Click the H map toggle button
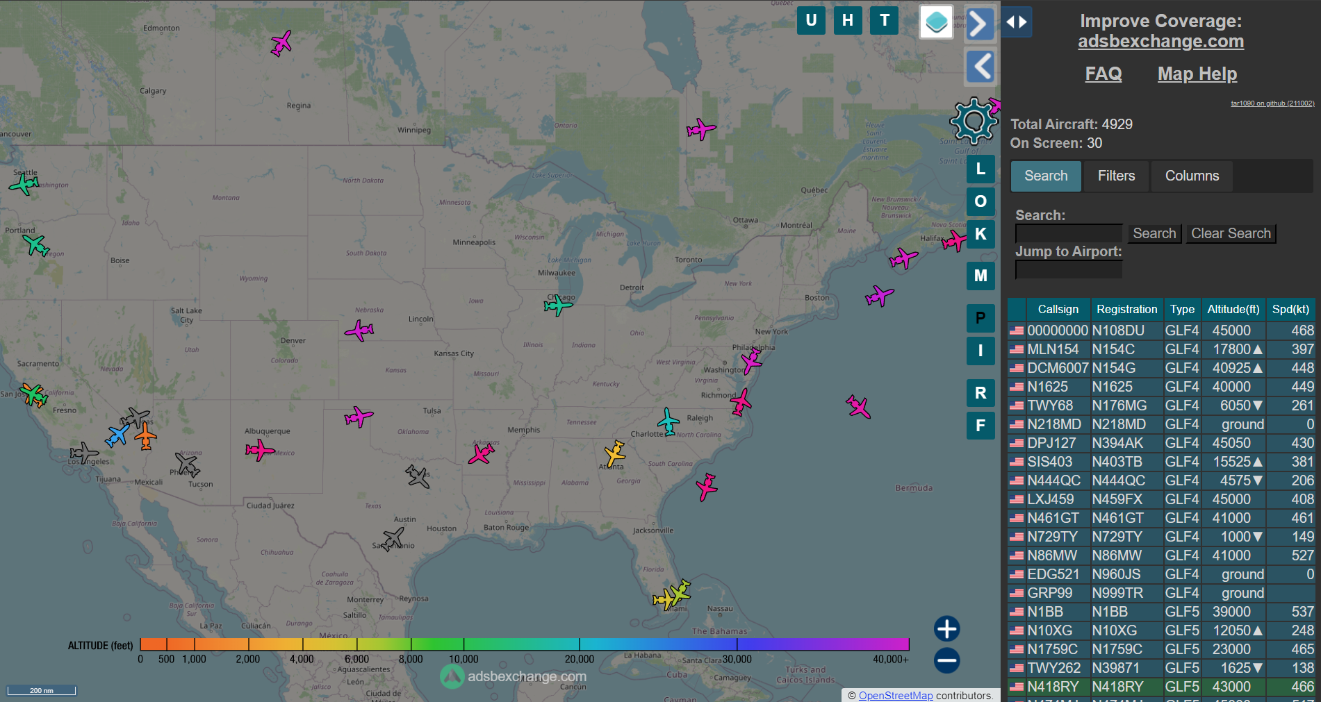The image size is (1321, 702). [x=848, y=20]
